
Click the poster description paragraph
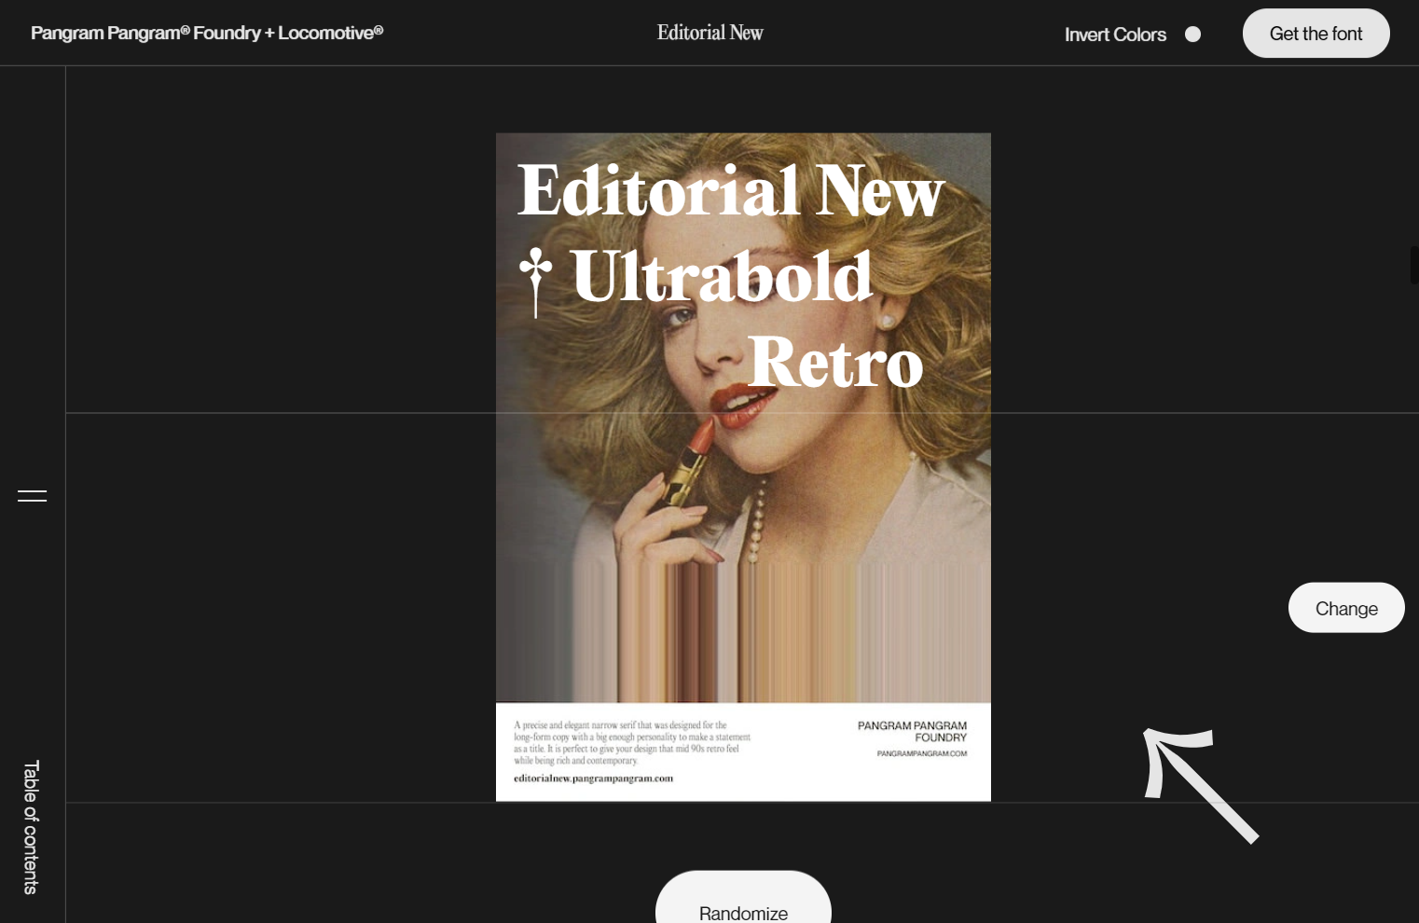(632, 742)
